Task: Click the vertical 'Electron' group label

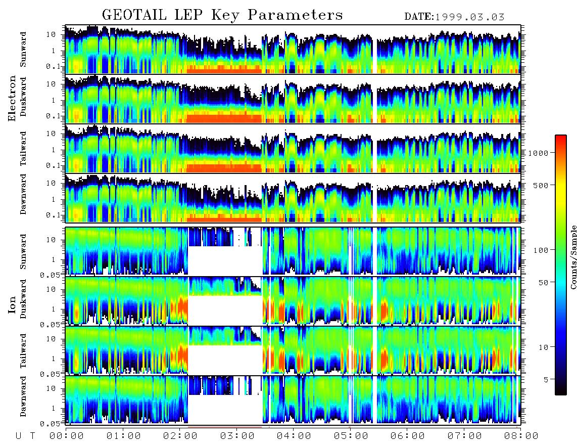Action: [x=12, y=98]
